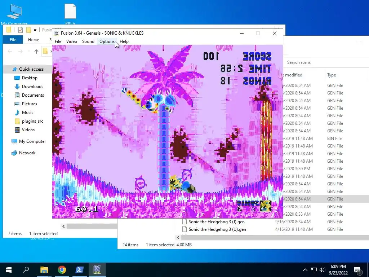
Task: Open Pictures in the navigation pane
Action: [x=30, y=104]
